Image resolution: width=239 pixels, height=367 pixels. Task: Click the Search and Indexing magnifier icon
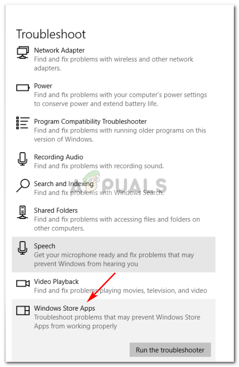tap(23, 186)
